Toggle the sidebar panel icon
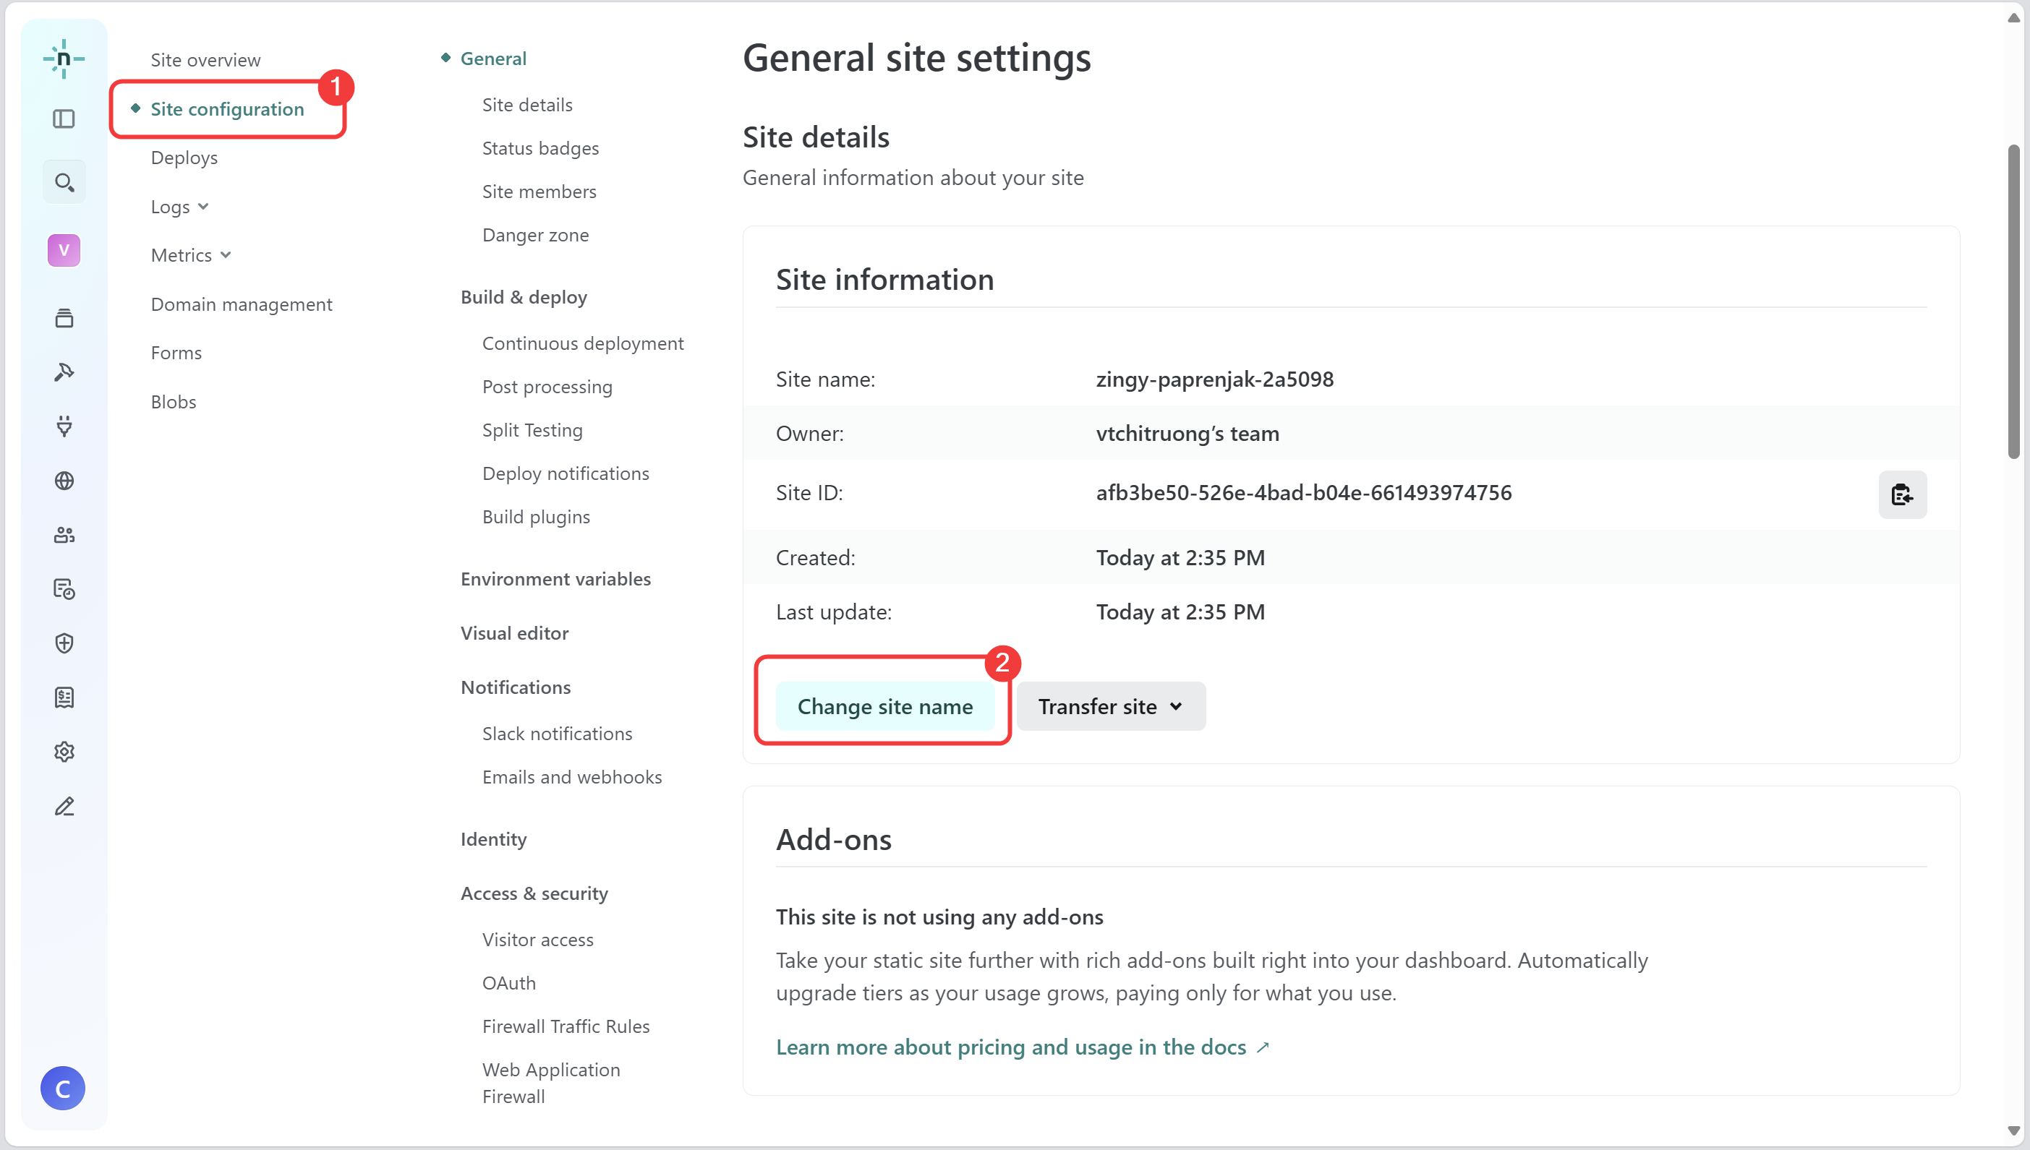This screenshot has width=2030, height=1150. pyautogui.click(x=63, y=119)
